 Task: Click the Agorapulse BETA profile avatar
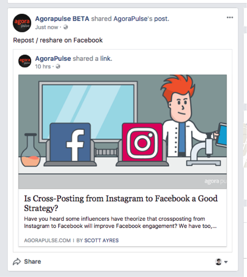click(22, 23)
